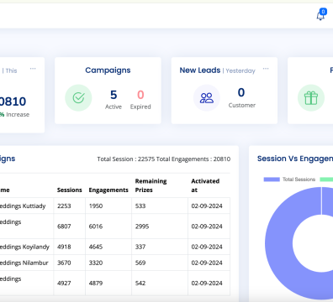Screen dimensions: 333x302
Task: Click the green gift box icon
Action: pos(311,98)
